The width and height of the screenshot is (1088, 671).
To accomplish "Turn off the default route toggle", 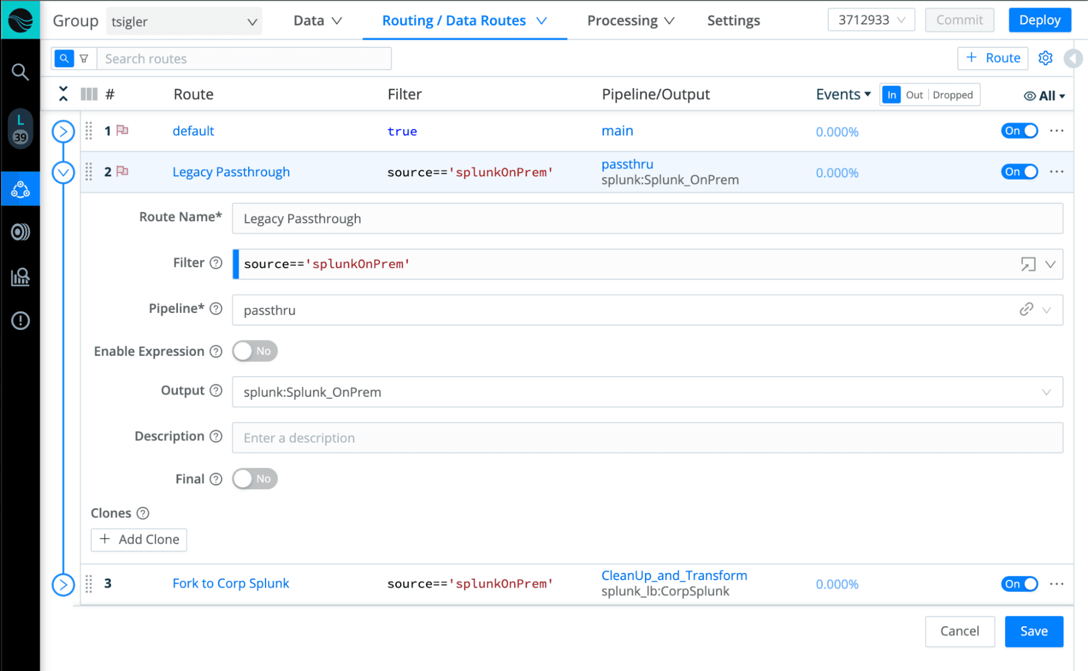I will point(1019,131).
